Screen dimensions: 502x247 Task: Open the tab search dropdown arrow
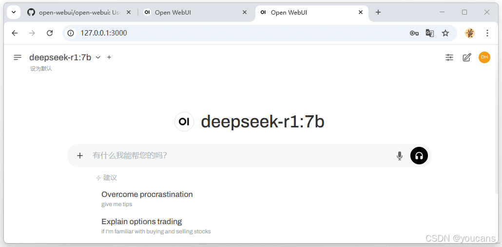14,13
